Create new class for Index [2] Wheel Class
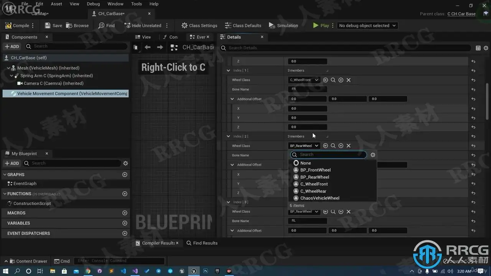This screenshot has width=491, height=276. pos(341,146)
